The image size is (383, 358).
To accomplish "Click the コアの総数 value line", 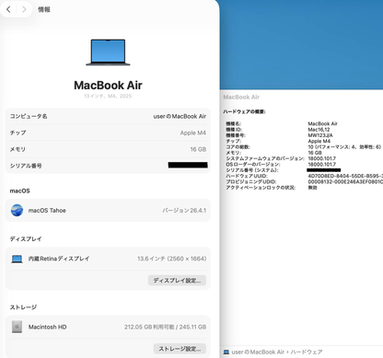I will [344, 147].
